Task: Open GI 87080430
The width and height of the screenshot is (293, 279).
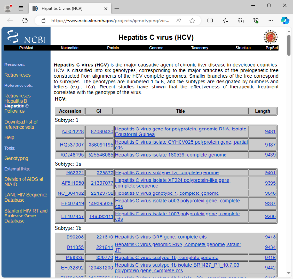Action: coord(102,132)
